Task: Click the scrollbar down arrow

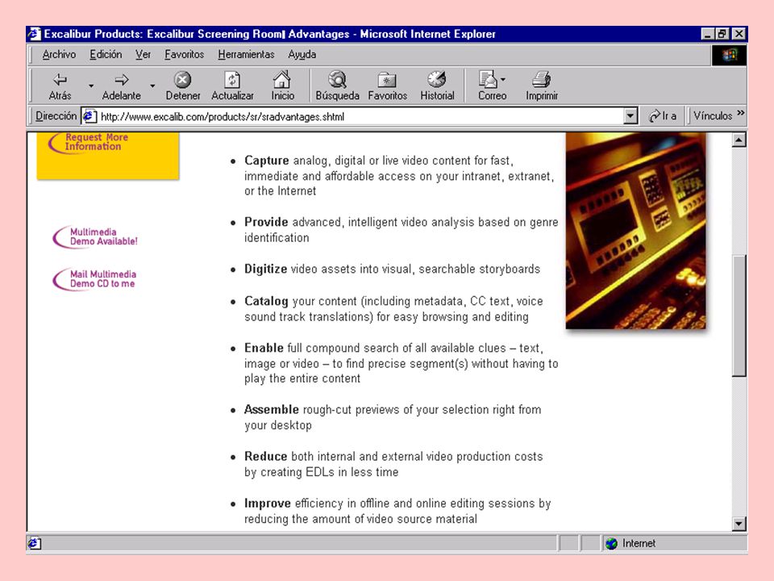Action: [739, 524]
